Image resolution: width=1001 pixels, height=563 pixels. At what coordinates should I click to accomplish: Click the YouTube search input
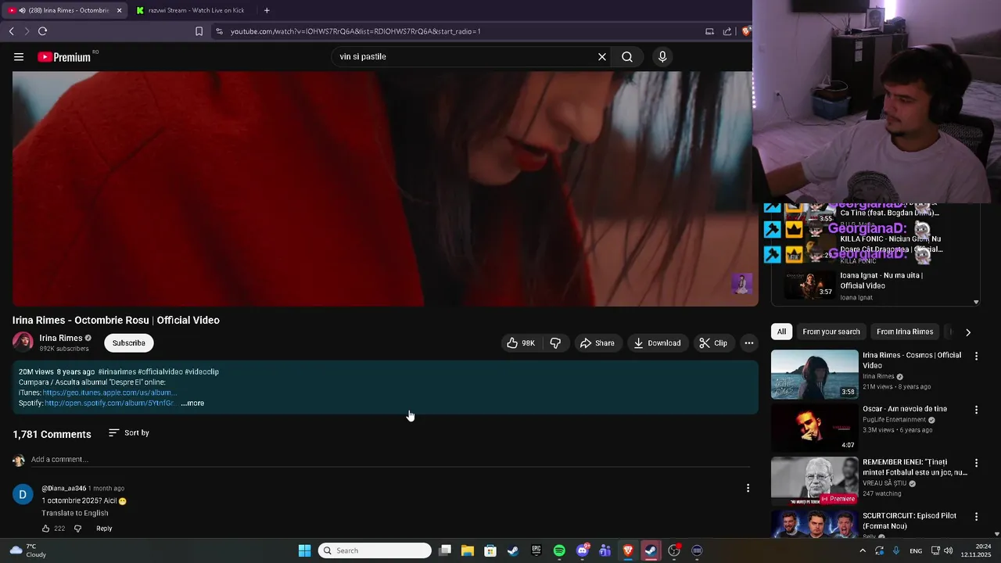[465, 56]
